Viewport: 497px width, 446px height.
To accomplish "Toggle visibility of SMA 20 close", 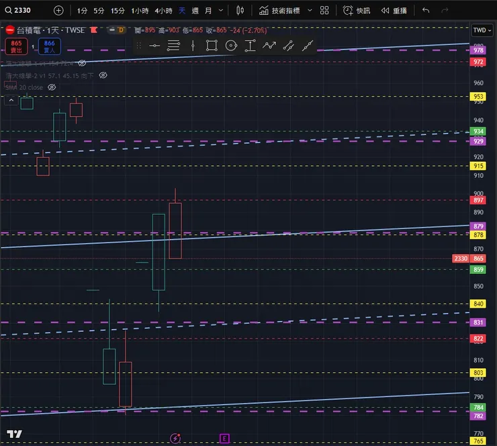I will (52, 87).
